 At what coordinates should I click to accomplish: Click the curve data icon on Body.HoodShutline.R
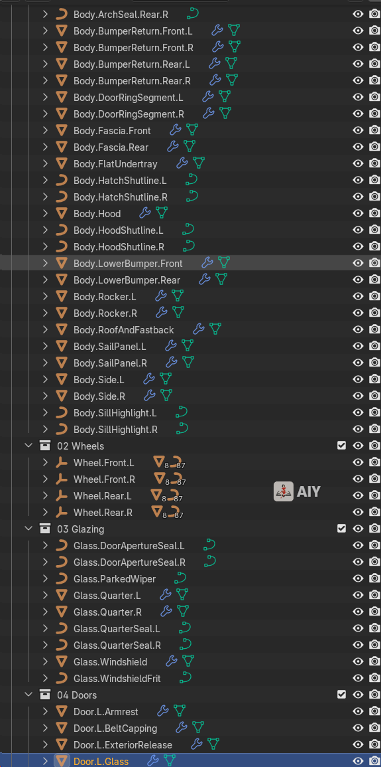point(188,246)
